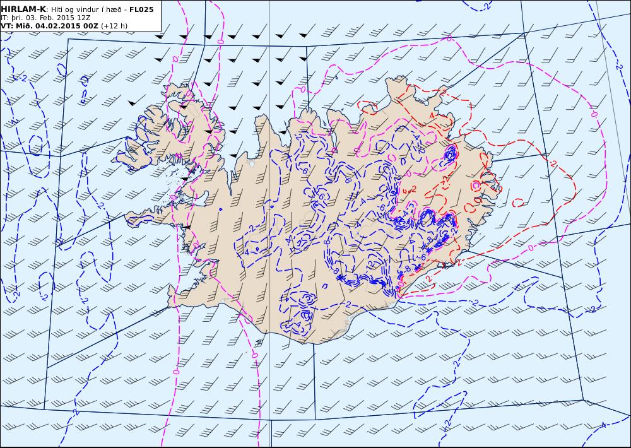The image size is (631, 448).
Task: Click the HIRLAM-K title text
Action: pos(23,9)
